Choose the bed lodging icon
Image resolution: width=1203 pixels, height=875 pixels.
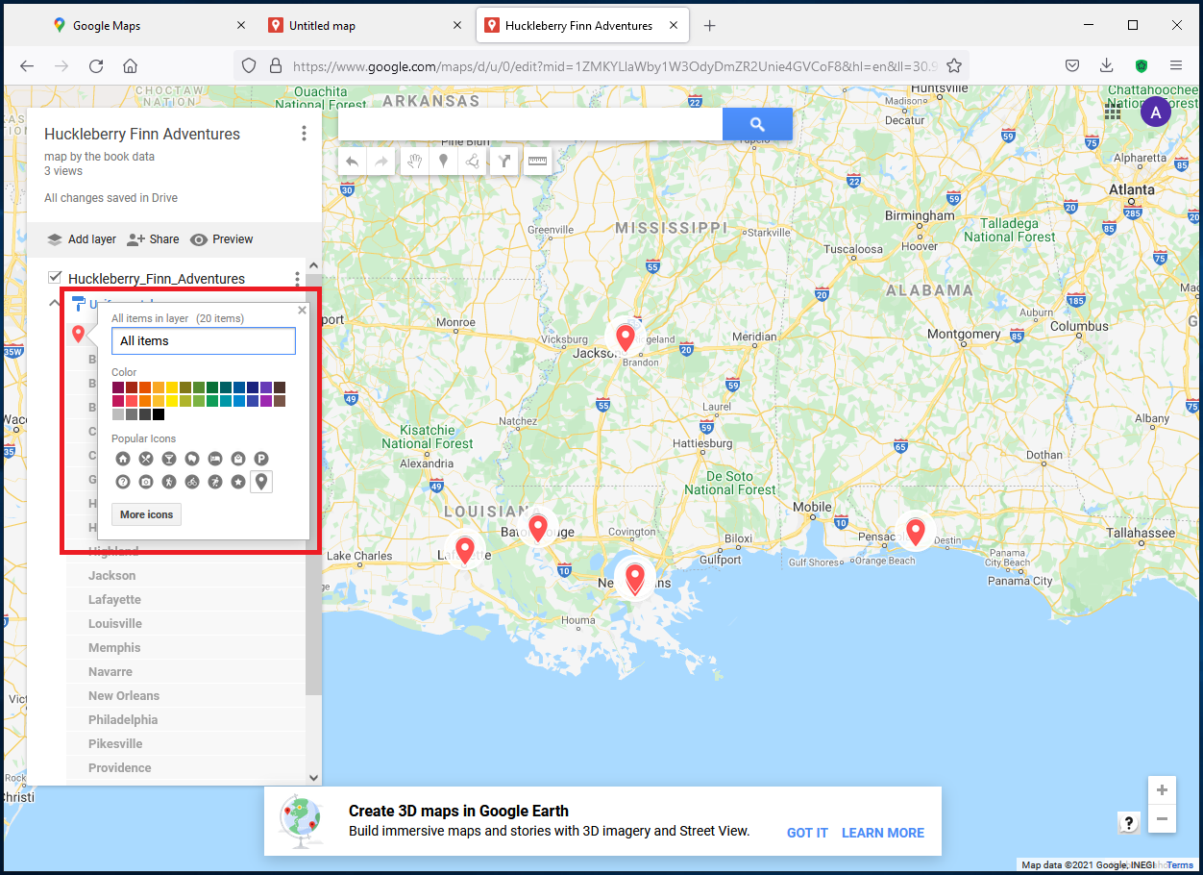point(215,459)
